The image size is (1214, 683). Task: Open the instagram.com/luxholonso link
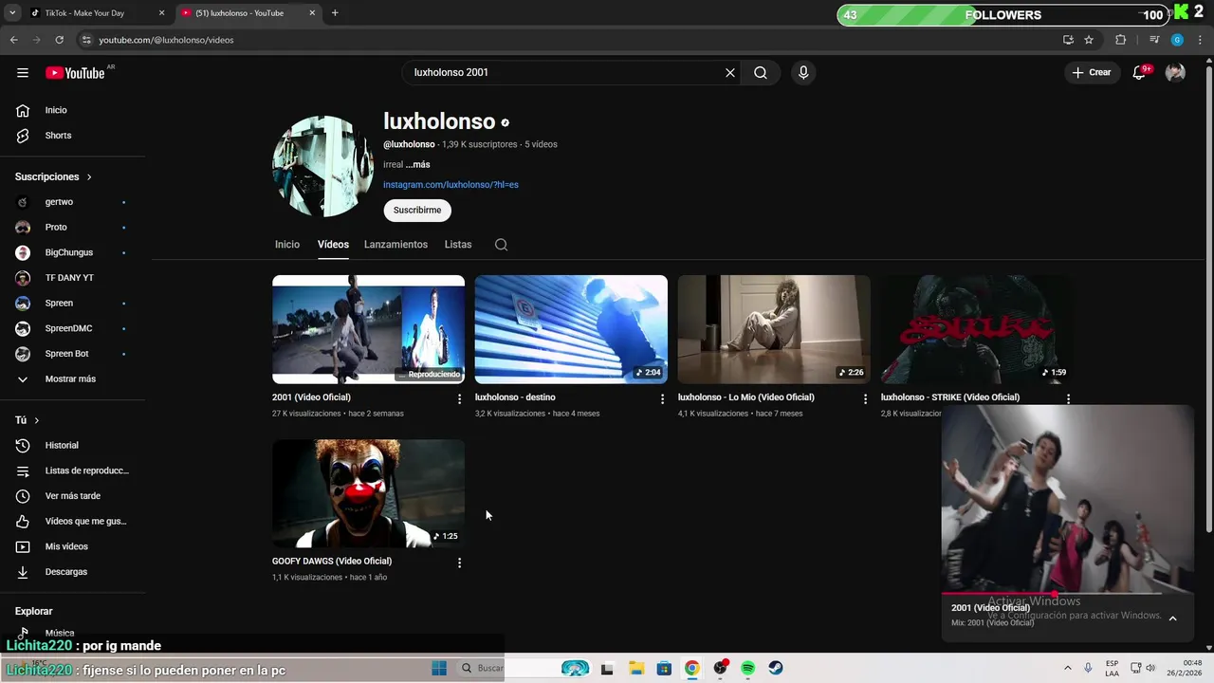tap(451, 185)
